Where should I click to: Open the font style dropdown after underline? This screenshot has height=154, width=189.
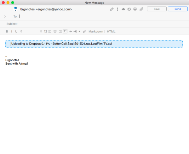click(21, 32)
